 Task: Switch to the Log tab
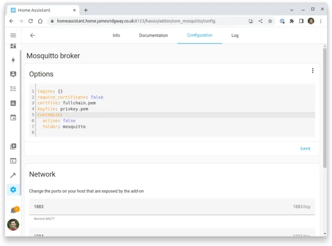(x=235, y=36)
